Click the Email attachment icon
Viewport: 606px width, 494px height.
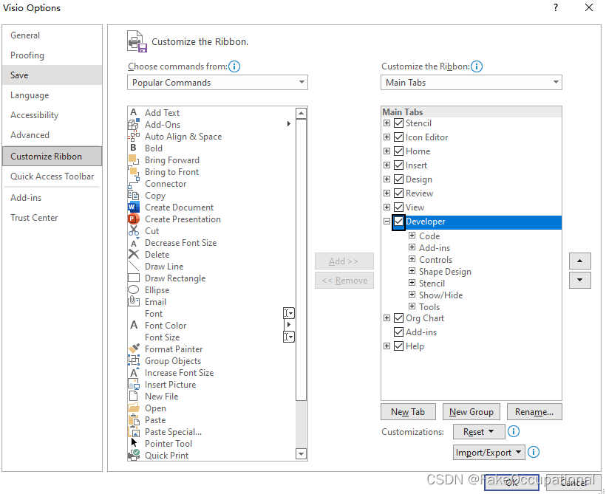(134, 301)
